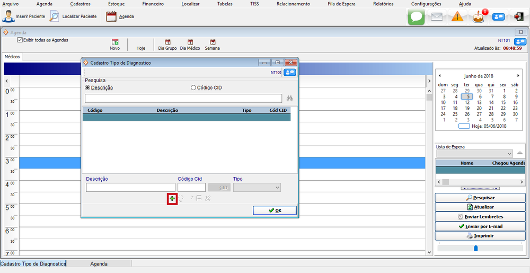Click the envelope mail icon
Viewport: 530px width, 273px height.
click(x=437, y=17)
